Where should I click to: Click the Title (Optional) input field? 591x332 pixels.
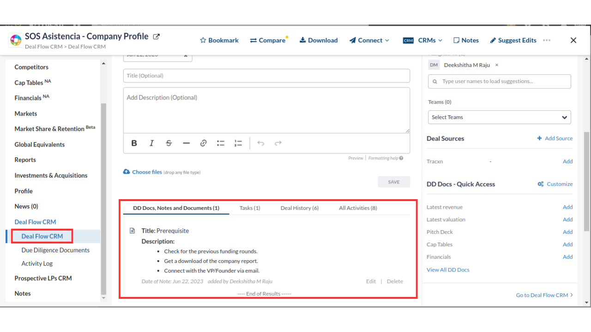(x=266, y=76)
